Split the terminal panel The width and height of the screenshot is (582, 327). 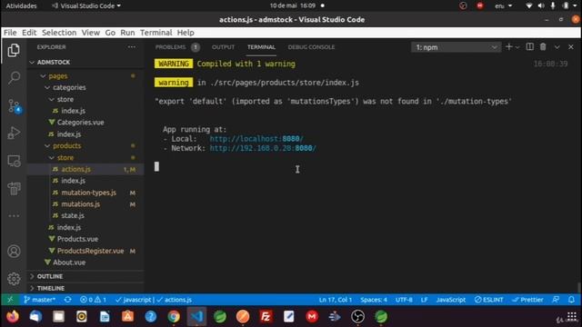point(529,47)
